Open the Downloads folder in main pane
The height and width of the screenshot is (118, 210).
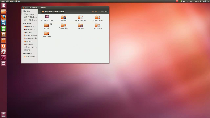pos(98,18)
